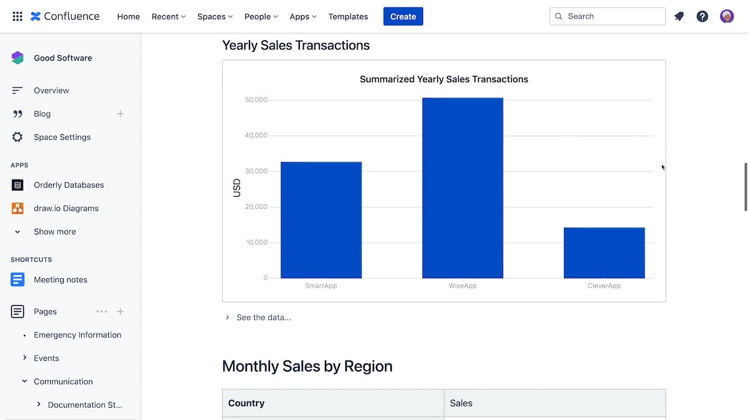748x420 pixels.
Task: Open the Spaces dropdown menu
Action: (x=215, y=16)
